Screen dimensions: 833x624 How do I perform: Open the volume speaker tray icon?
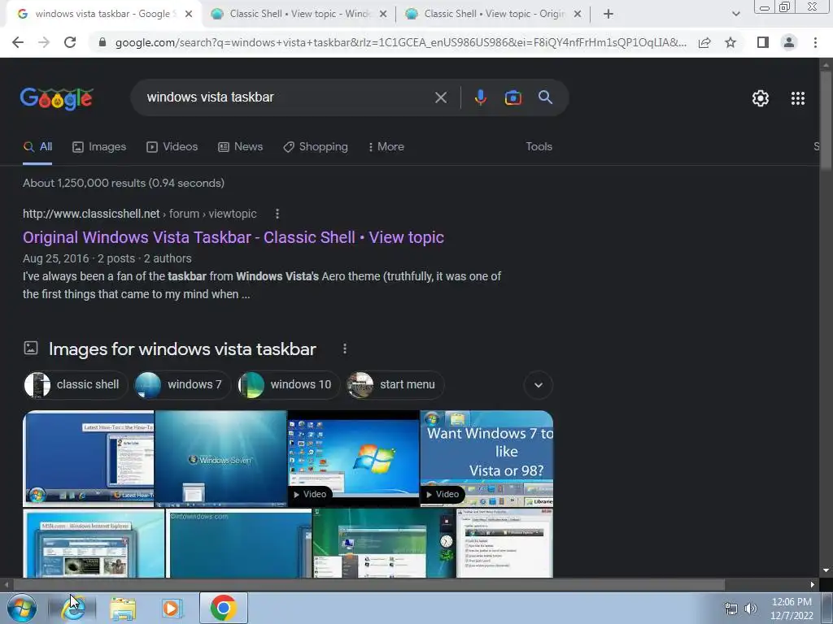coord(751,609)
